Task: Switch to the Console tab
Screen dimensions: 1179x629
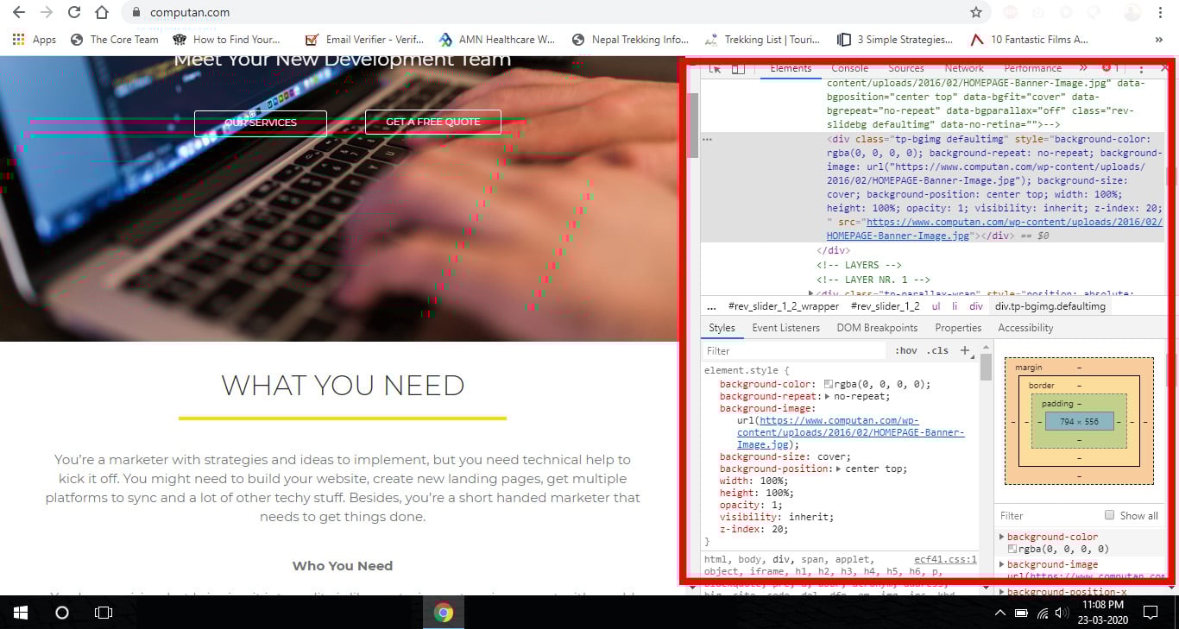Action: click(849, 68)
